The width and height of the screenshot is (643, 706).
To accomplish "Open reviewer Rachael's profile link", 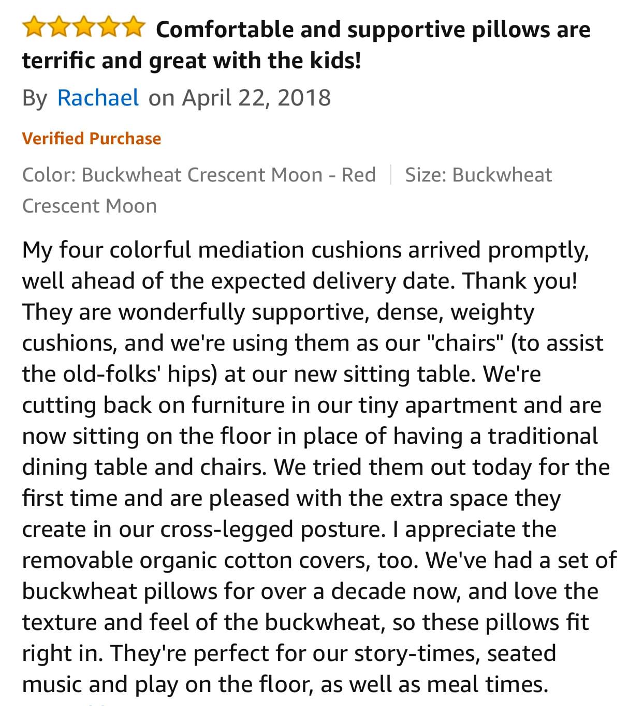I will [98, 98].
